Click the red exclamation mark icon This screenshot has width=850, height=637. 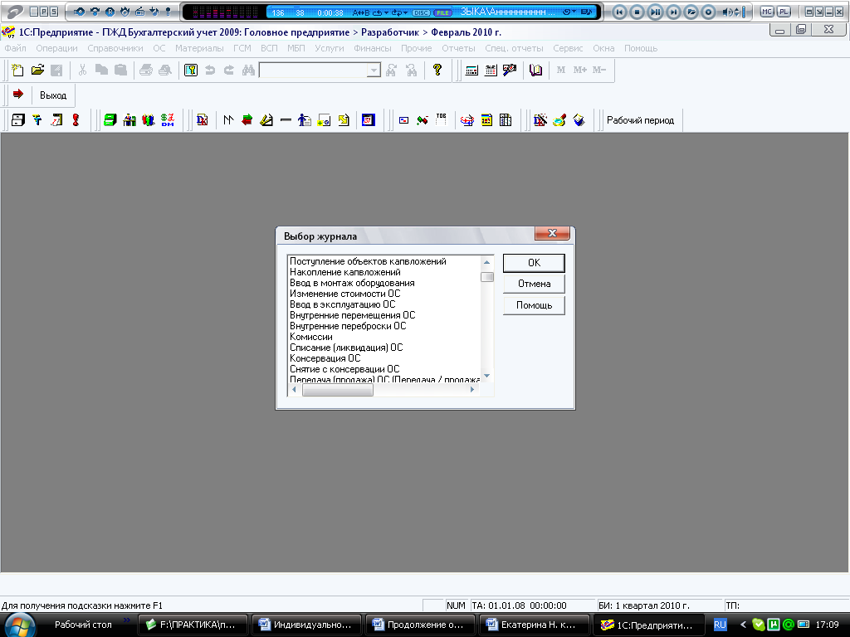[x=76, y=119]
